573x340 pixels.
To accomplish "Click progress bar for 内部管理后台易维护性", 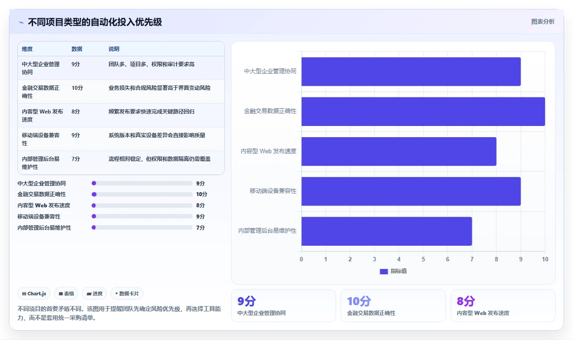I will click(x=142, y=227).
